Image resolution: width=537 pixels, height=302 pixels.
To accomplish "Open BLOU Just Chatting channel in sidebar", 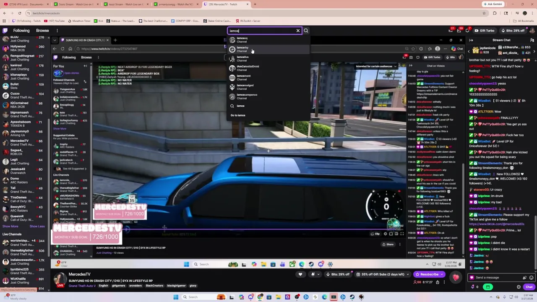I will (x=24, y=39).
